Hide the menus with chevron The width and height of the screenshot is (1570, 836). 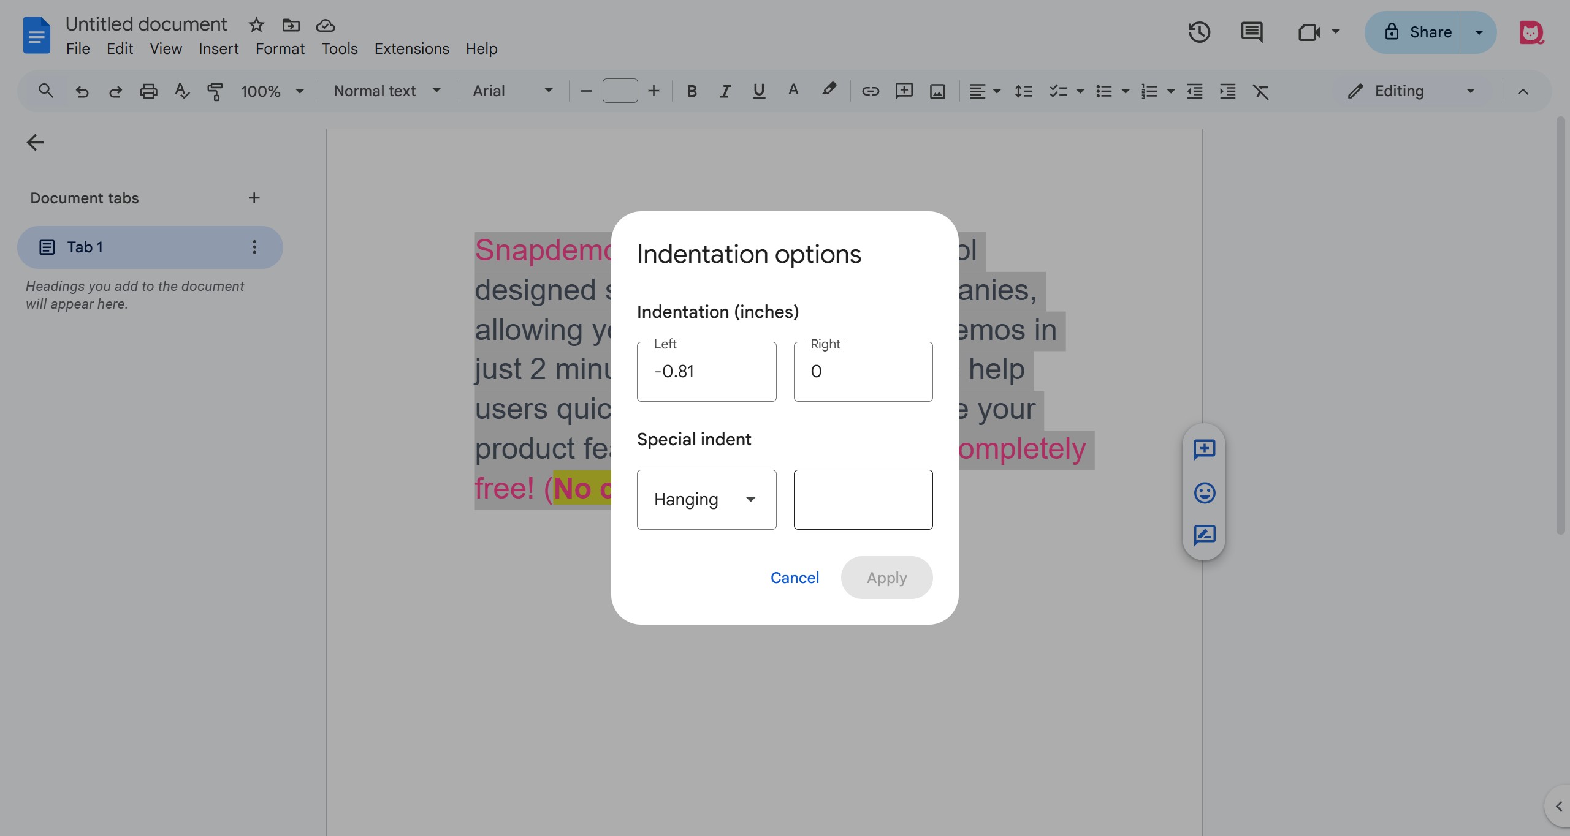1523,91
